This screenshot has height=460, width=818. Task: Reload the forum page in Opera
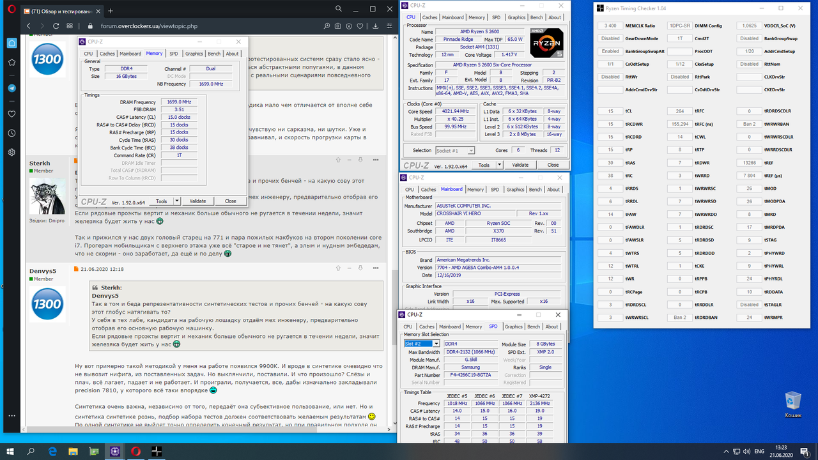pyautogui.click(x=57, y=26)
